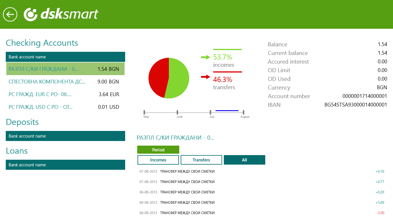Click the Period button
The width and height of the screenshot is (393, 221).
[x=158, y=150]
